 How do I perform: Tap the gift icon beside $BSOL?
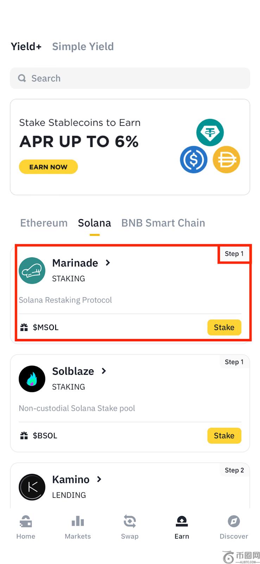tap(24, 436)
